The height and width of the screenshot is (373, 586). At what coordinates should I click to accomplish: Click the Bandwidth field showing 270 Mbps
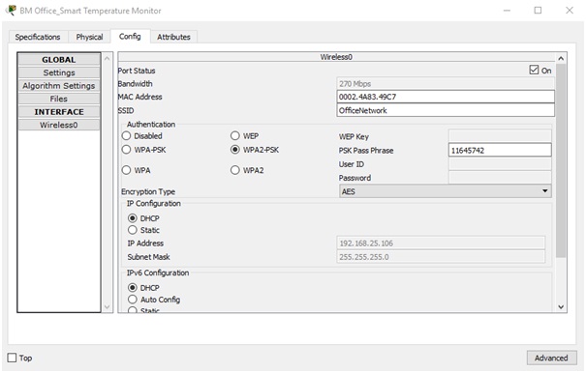point(446,83)
